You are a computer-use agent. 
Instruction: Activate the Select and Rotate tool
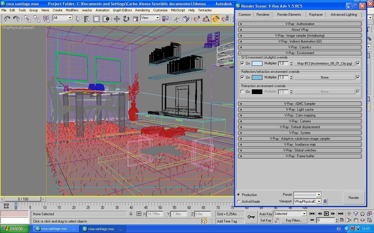click(x=126, y=19)
